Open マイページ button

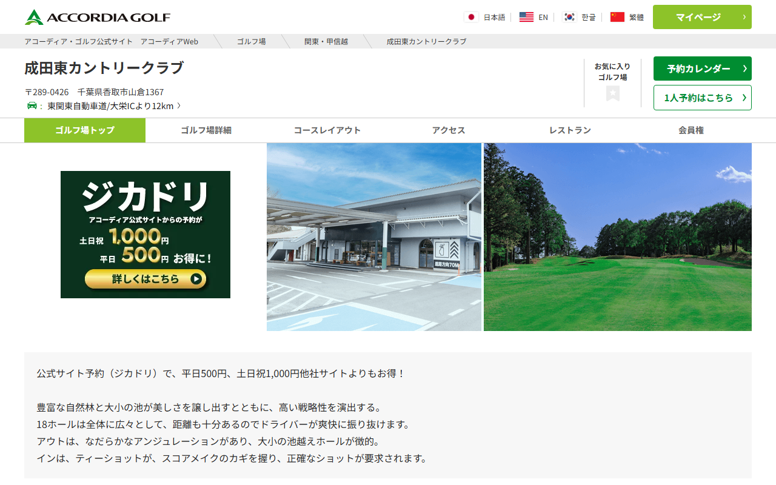coord(702,17)
